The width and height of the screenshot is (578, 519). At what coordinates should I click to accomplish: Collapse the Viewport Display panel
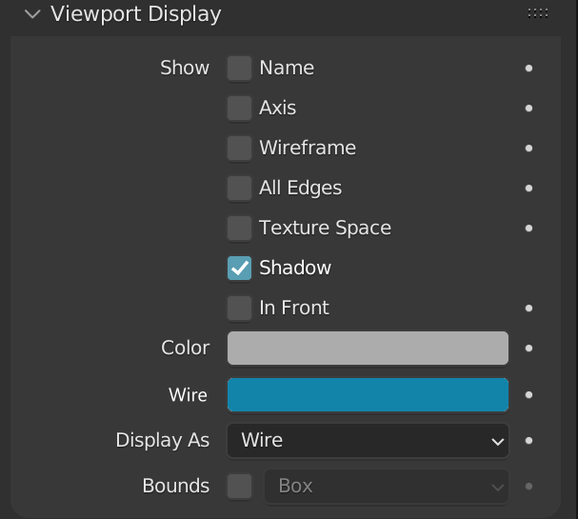[x=32, y=14]
